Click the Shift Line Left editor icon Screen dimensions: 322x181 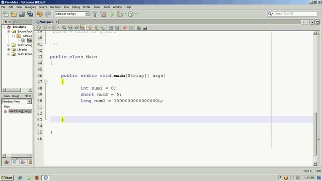tap(111, 28)
